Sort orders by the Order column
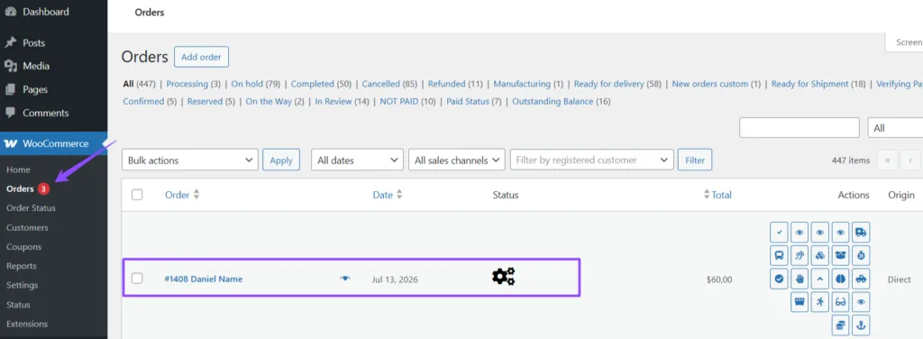This screenshot has width=923, height=339. pos(182,195)
